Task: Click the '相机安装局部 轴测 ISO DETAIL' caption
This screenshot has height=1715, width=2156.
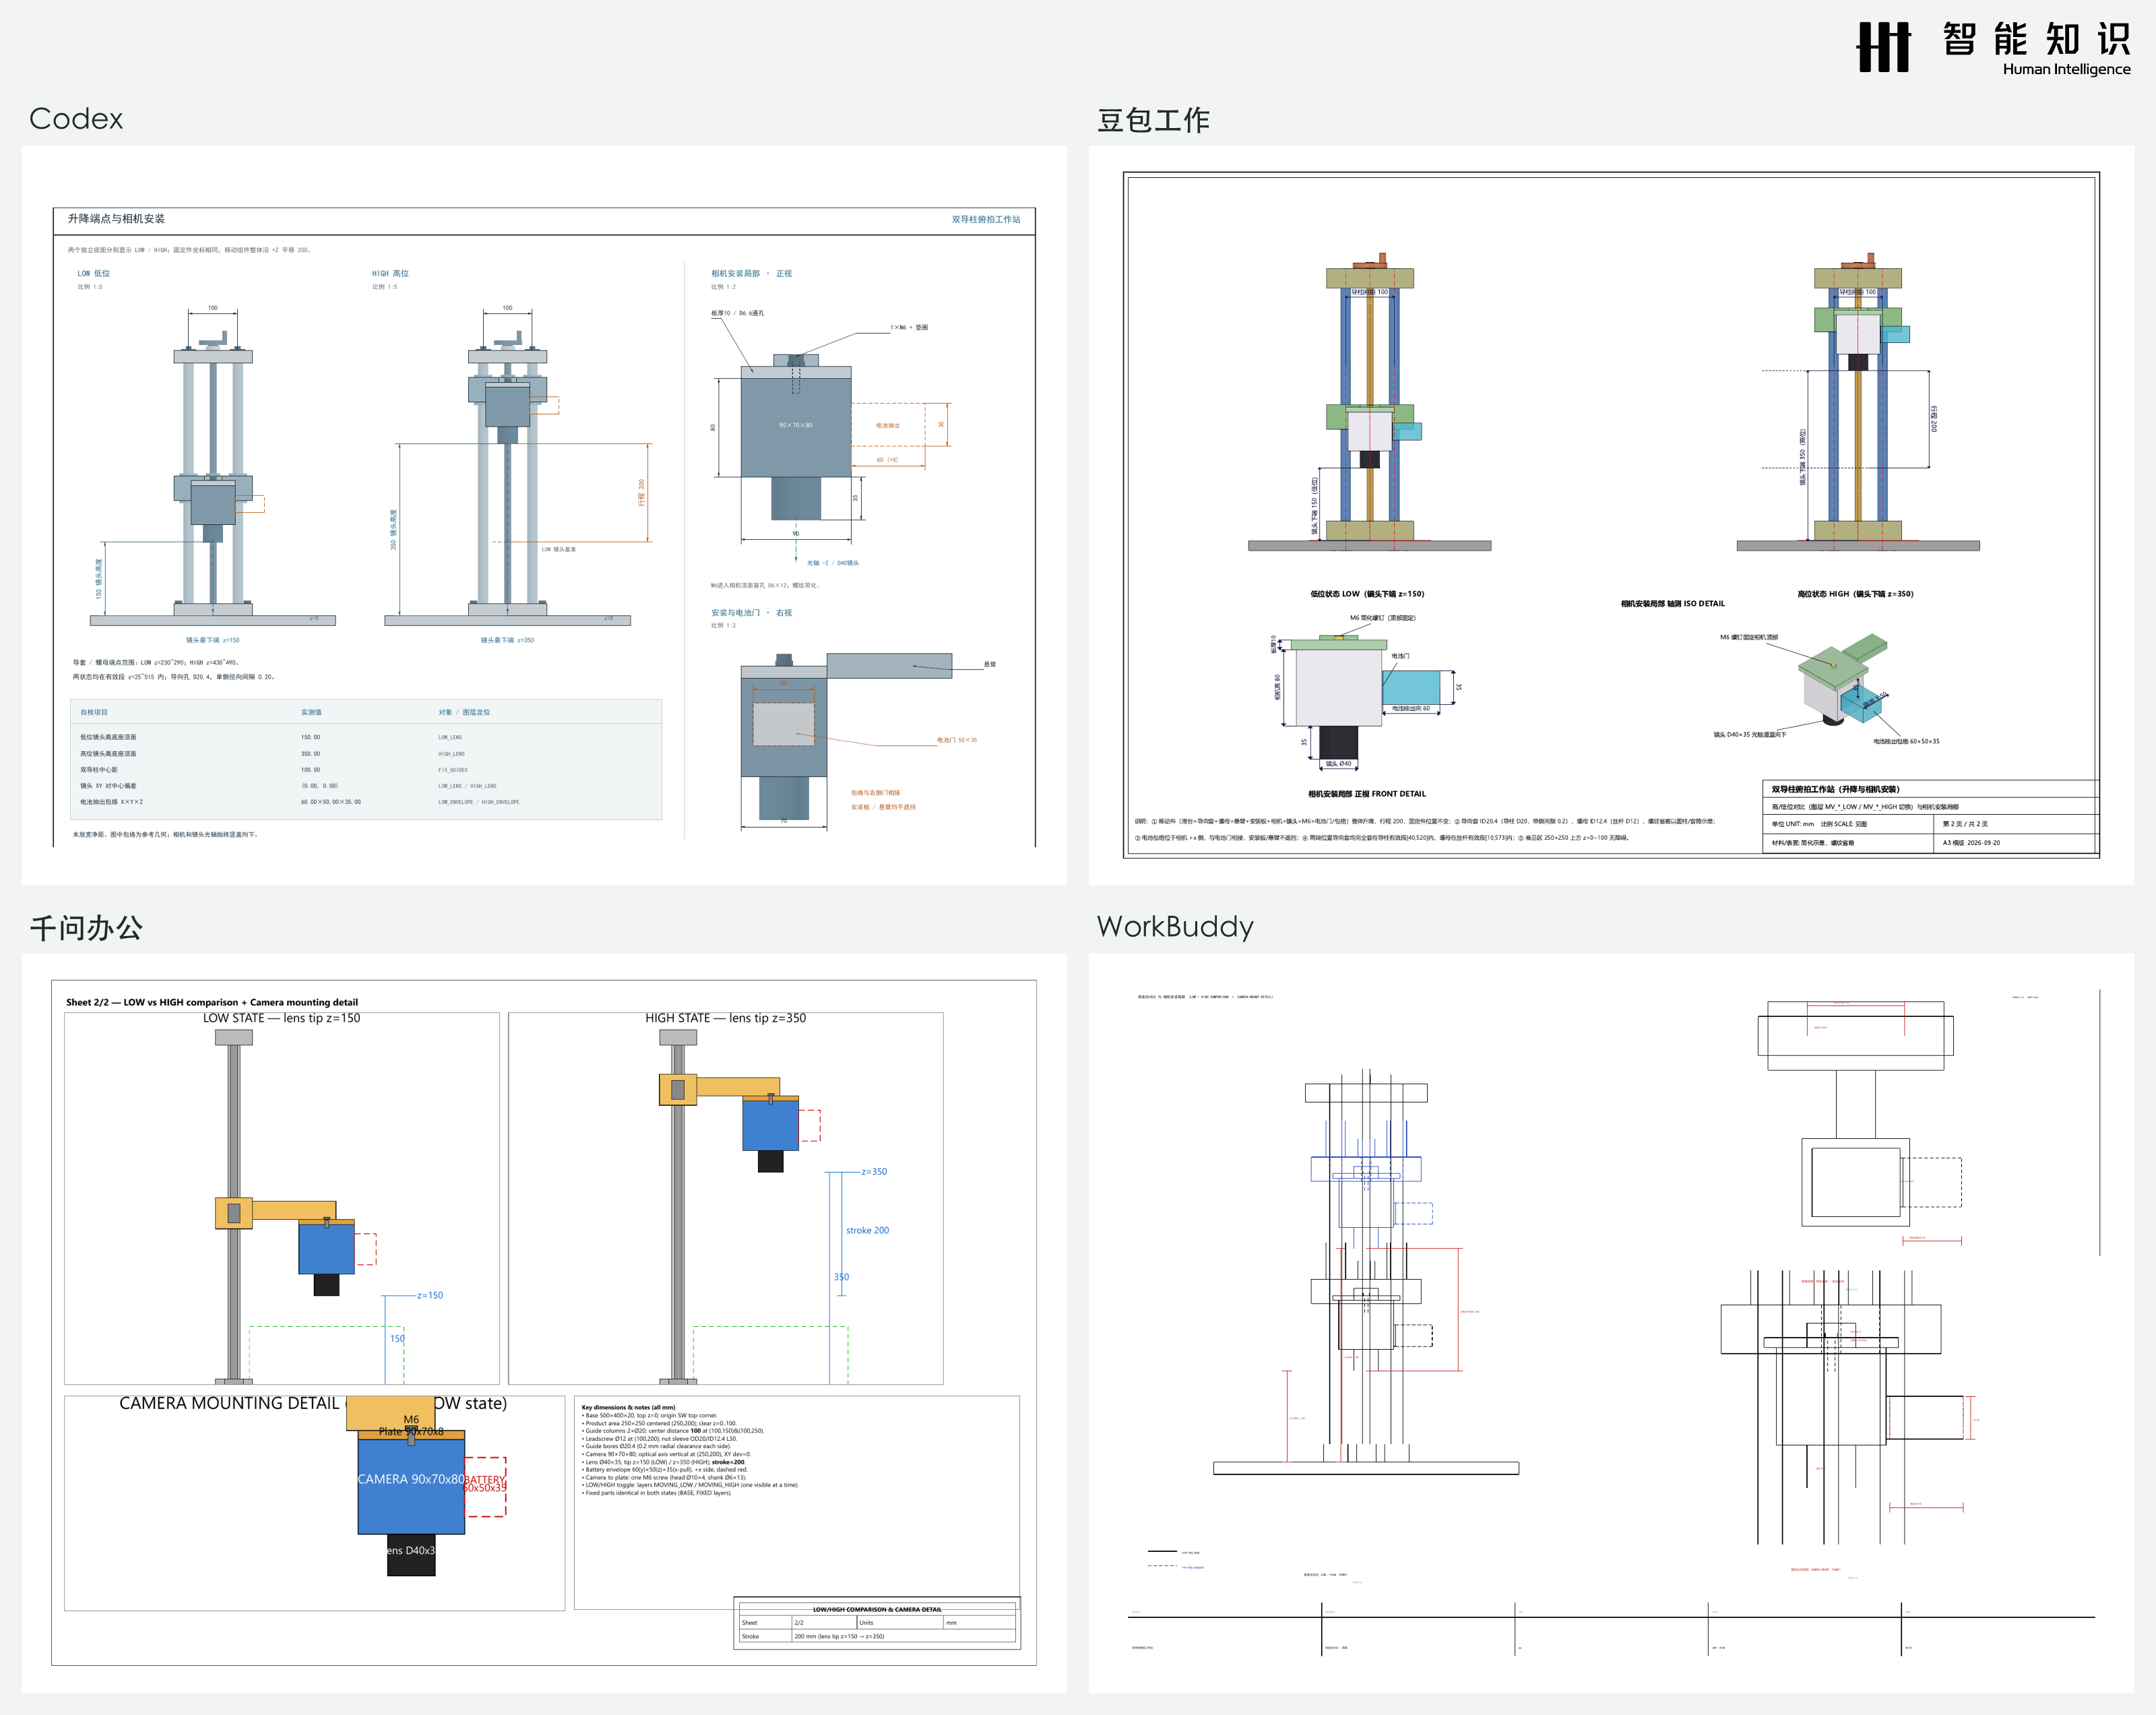Action: pyautogui.click(x=1673, y=604)
